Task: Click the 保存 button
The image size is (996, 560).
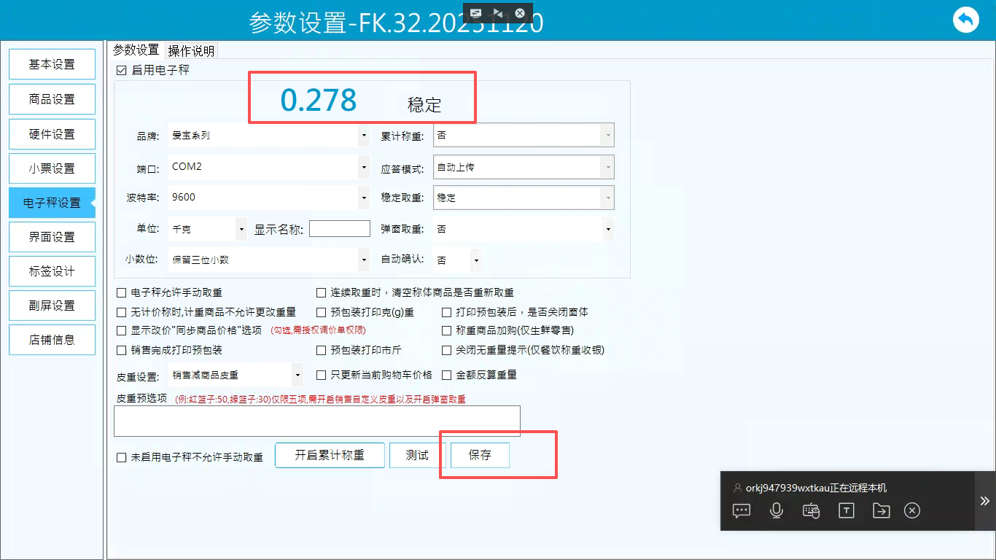Action: click(x=480, y=455)
